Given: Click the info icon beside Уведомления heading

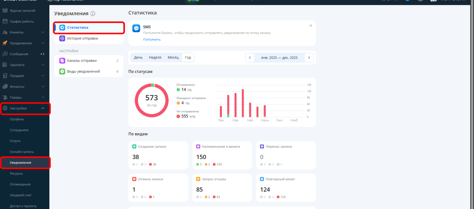Looking at the screenshot, I should (x=93, y=13).
